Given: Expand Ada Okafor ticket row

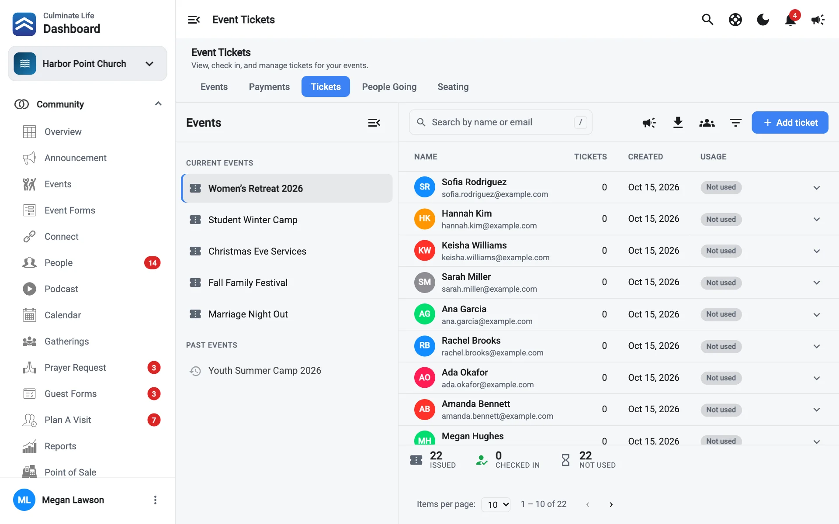Looking at the screenshot, I should (x=816, y=378).
